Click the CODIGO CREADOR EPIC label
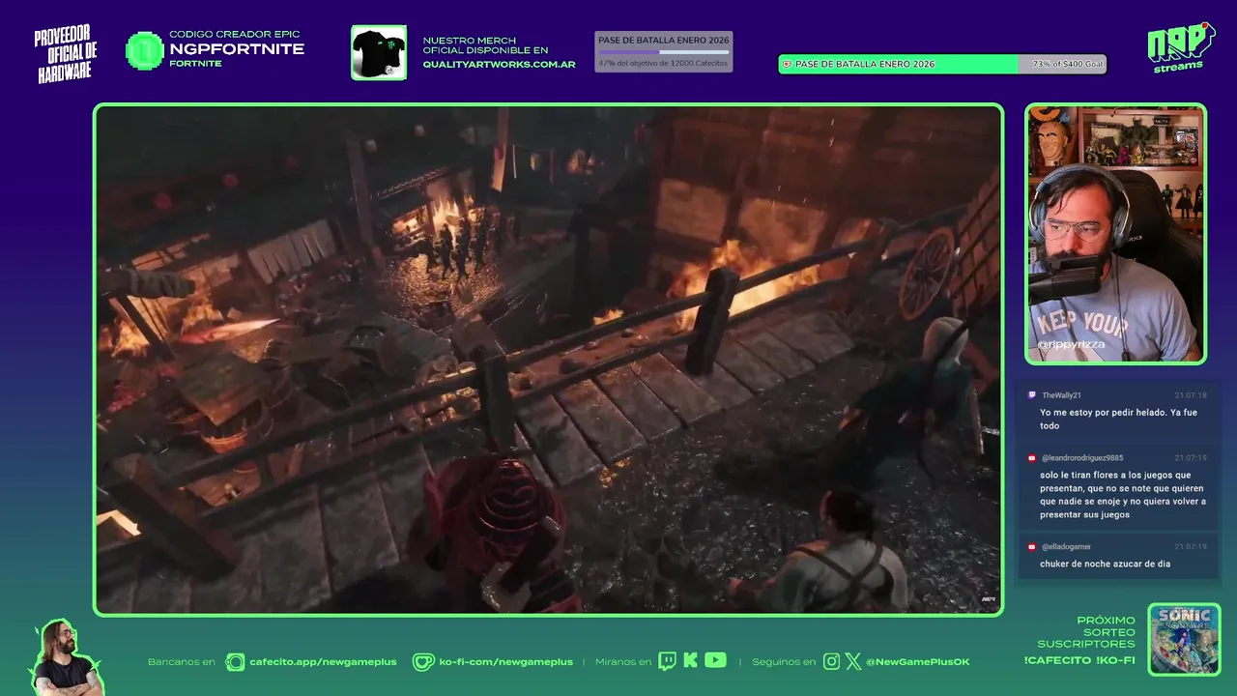 235,34
